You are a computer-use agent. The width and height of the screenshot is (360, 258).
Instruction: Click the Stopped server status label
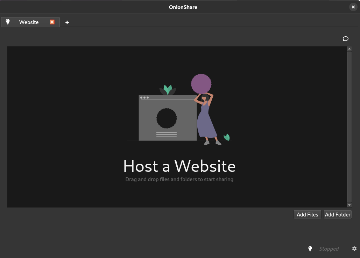click(x=329, y=249)
